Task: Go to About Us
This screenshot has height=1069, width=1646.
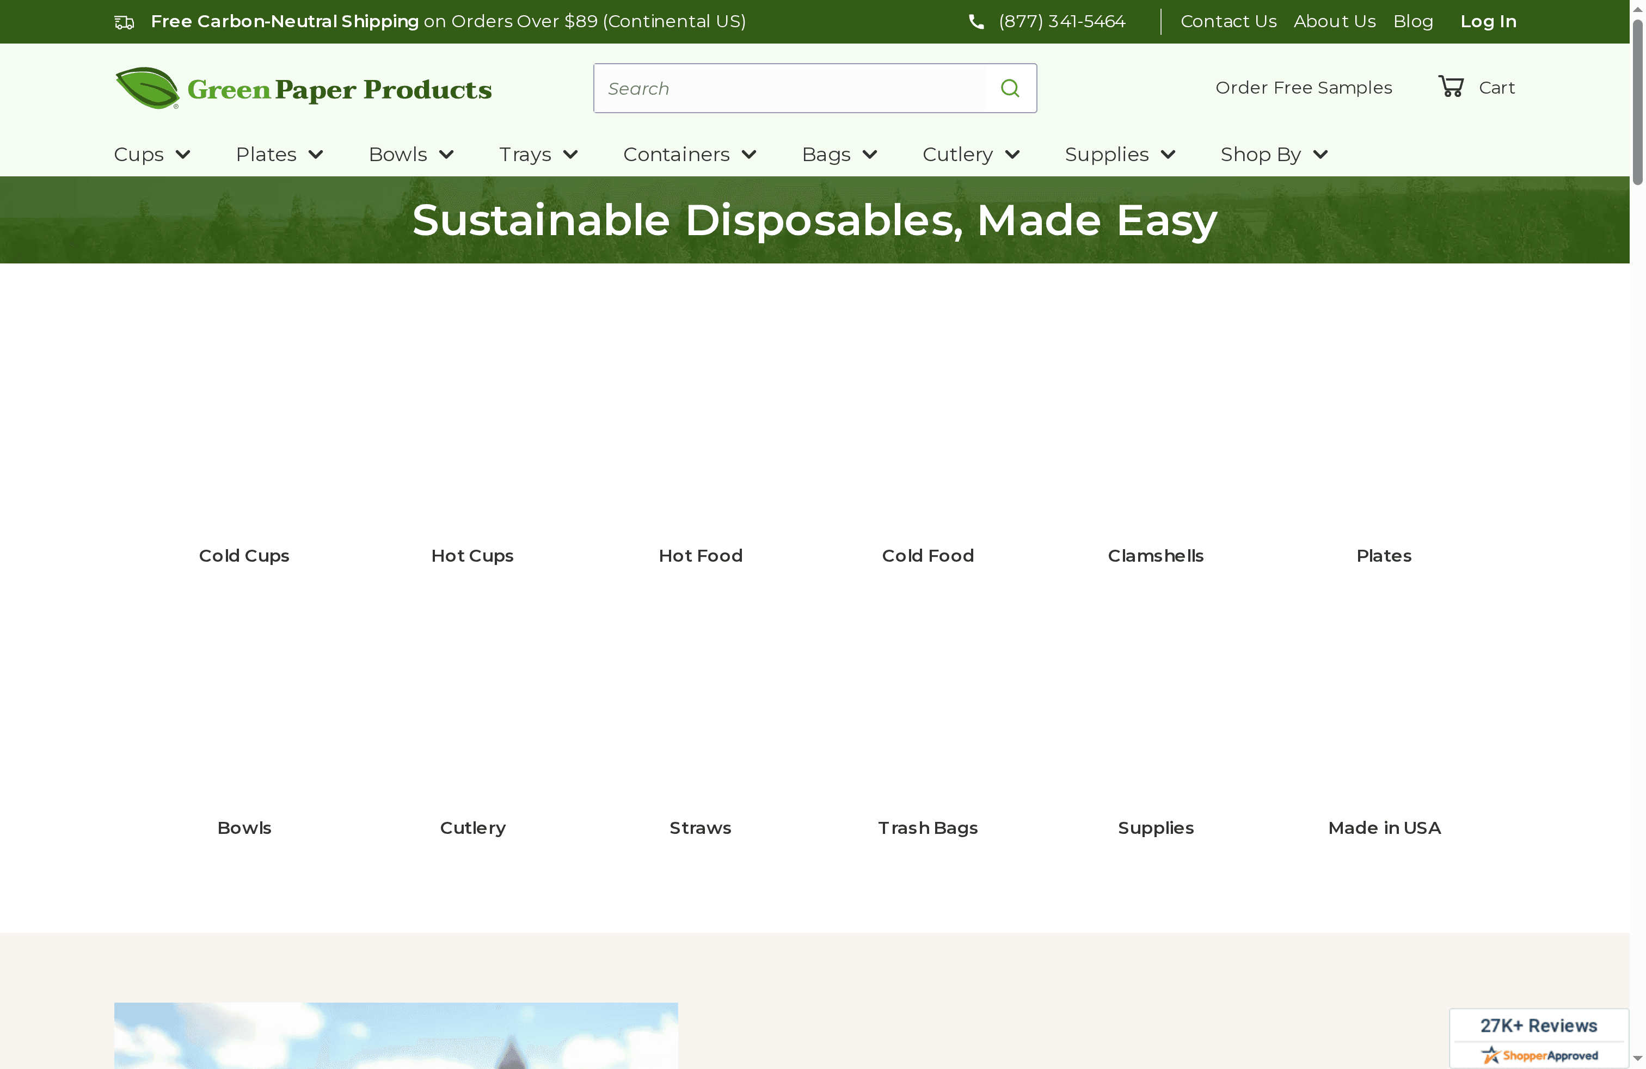Action: pos(1334,21)
